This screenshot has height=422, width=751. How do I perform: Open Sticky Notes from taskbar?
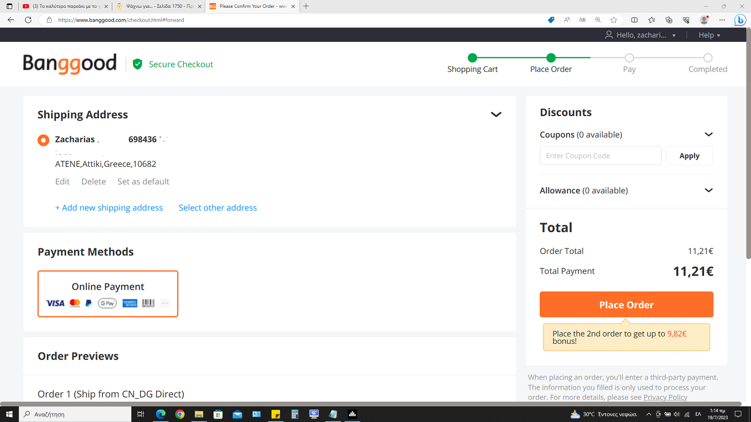tap(275, 414)
